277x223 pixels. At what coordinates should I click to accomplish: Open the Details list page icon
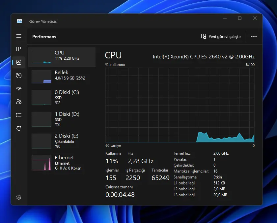(19, 115)
